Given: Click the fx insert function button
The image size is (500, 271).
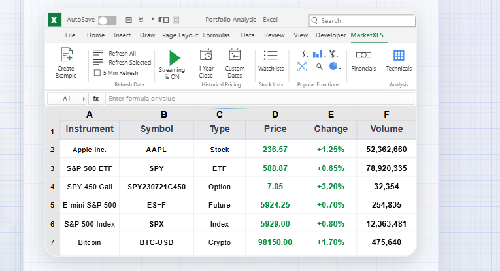Looking at the screenshot, I should tap(96, 99).
